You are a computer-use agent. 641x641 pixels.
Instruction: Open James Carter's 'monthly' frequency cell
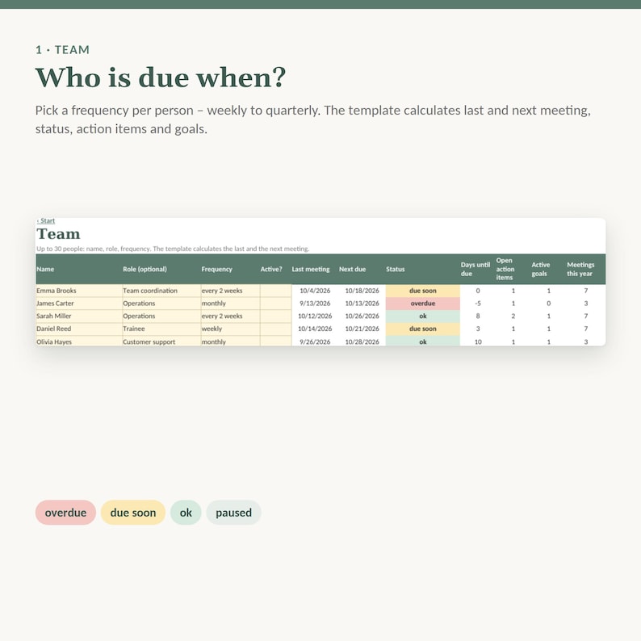(x=230, y=304)
